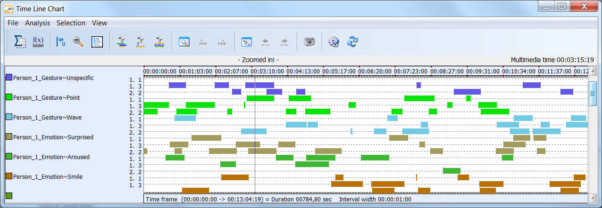The height and width of the screenshot is (208, 602).
Task: Open settings with the gear checkmark icon
Action: pyautogui.click(x=334, y=42)
